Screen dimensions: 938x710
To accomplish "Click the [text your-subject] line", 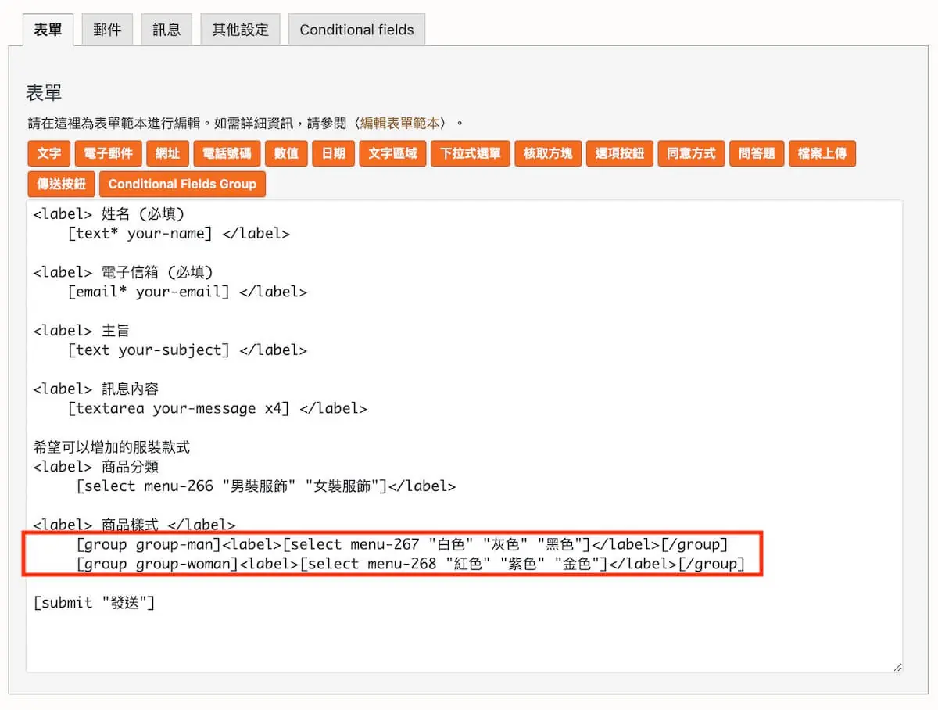I will tap(188, 350).
